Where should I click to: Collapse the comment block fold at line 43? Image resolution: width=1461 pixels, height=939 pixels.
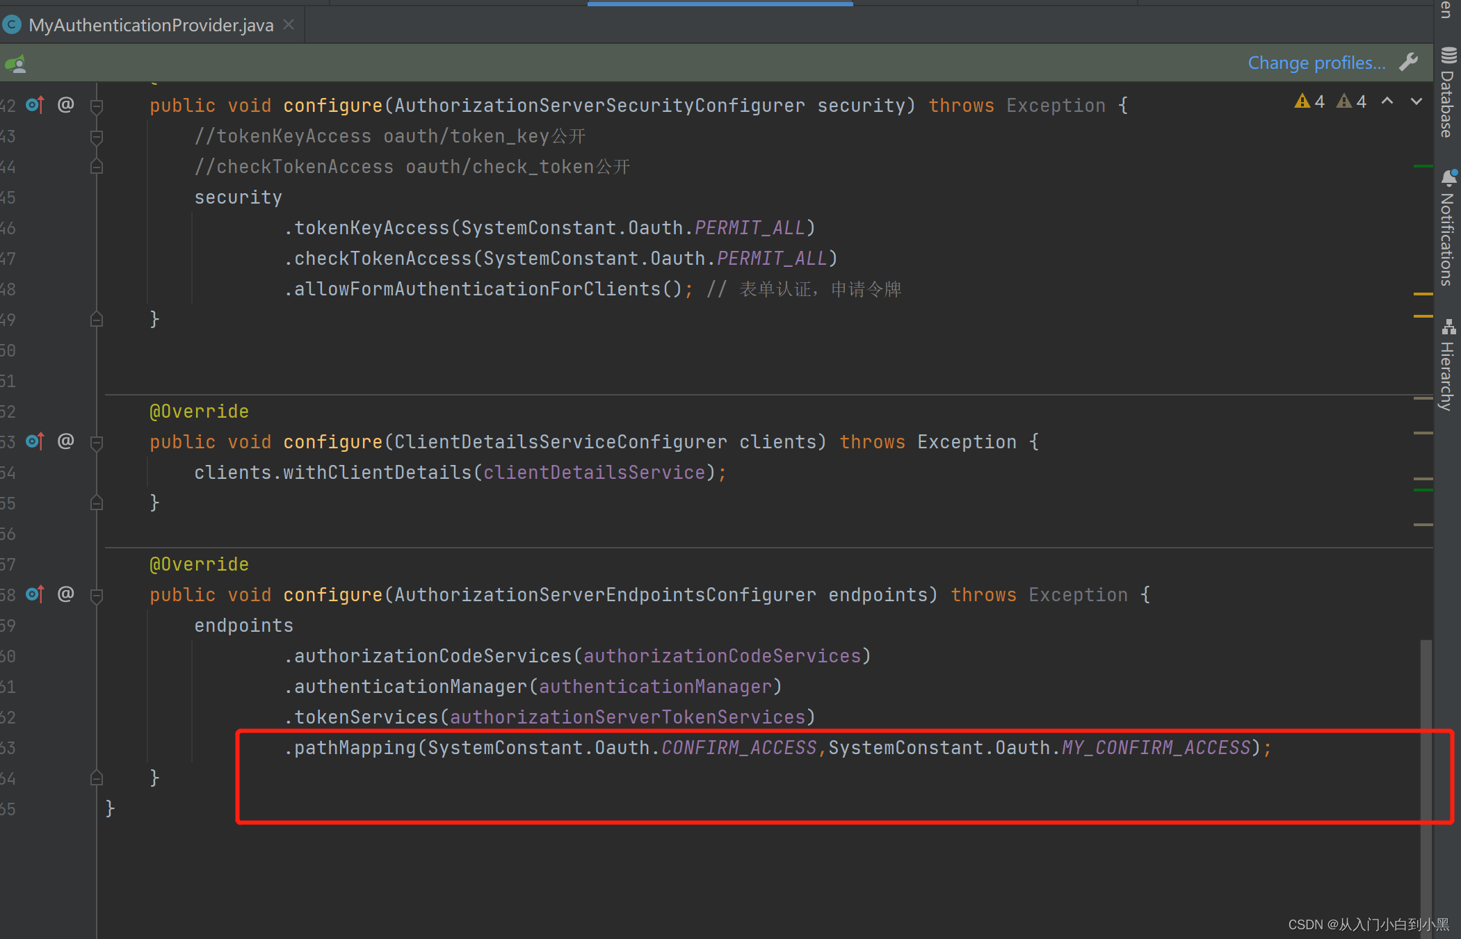(97, 137)
